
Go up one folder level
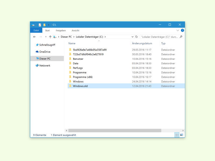(50, 37)
